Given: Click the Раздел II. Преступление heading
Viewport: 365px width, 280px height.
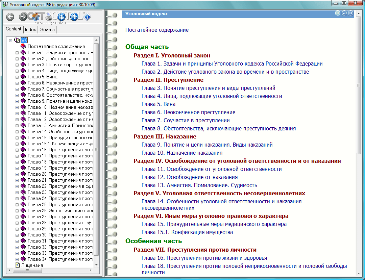Looking at the screenshot, I should (168, 80).
